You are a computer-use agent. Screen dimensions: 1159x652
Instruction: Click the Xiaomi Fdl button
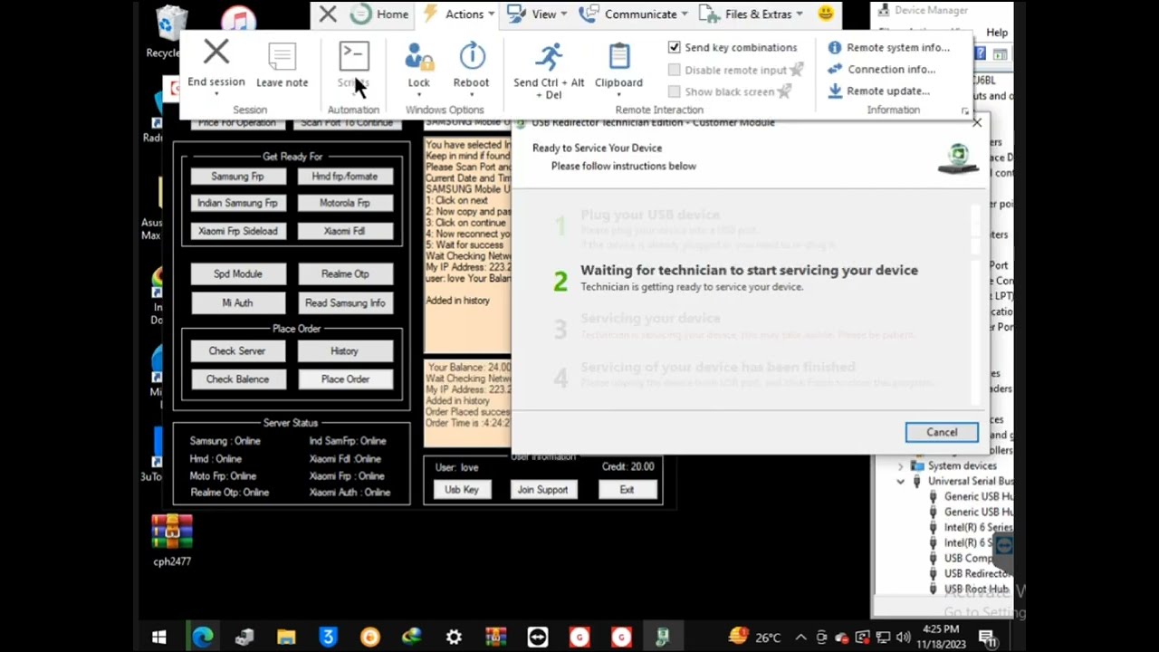tap(345, 231)
